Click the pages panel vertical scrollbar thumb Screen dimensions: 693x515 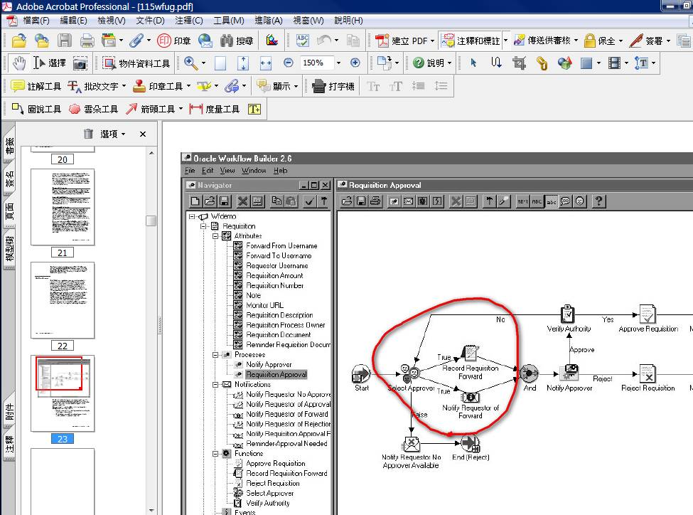pyautogui.click(x=151, y=221)
